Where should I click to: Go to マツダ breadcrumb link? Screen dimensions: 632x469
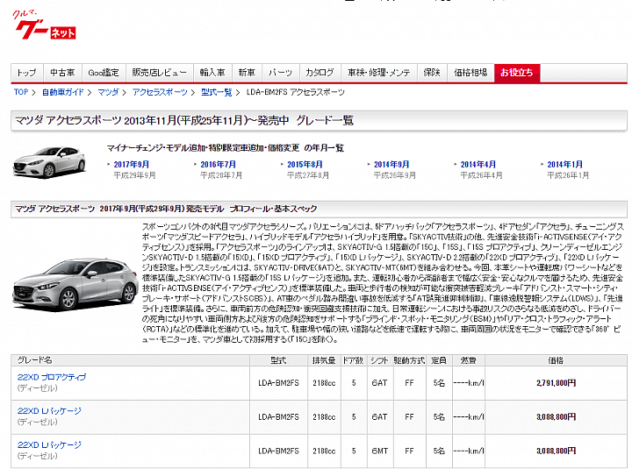tap(109, 92)
